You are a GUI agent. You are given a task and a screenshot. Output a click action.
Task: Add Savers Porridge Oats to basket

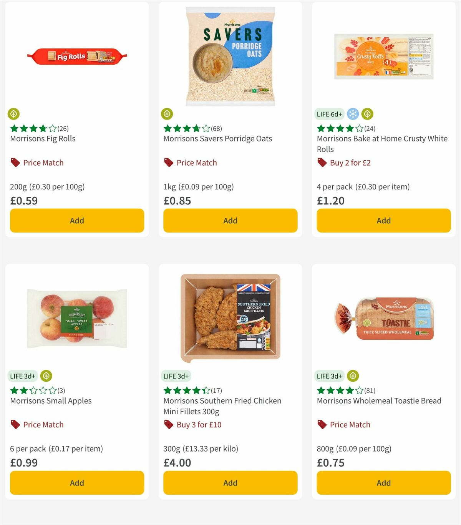point(230,221)
